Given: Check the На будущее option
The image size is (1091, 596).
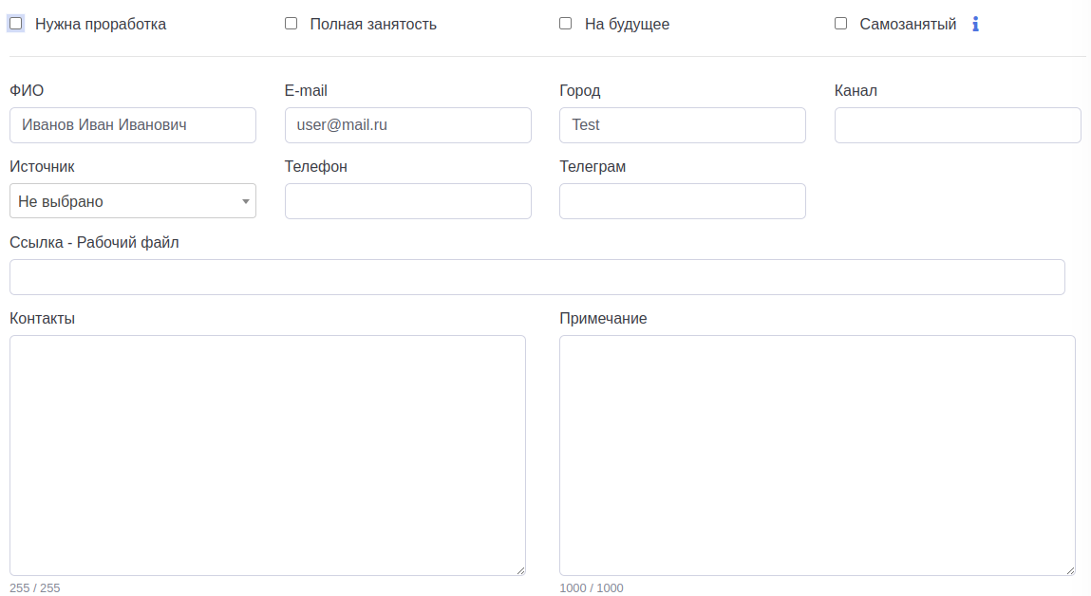Looking at the screenshot, I should click(566, 24).
